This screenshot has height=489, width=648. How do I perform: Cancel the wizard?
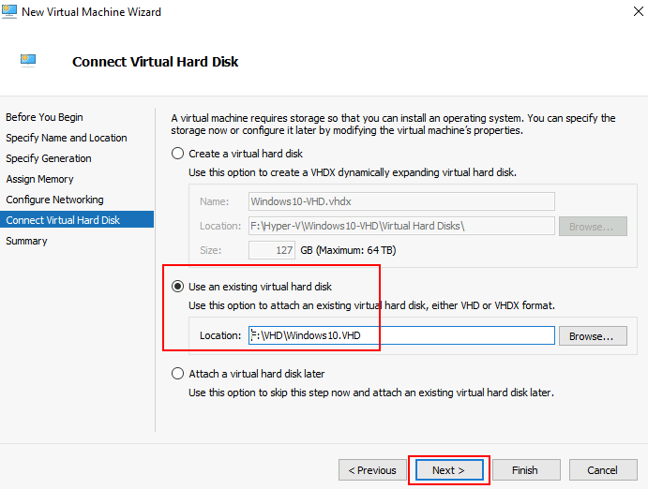coord(602,470)
